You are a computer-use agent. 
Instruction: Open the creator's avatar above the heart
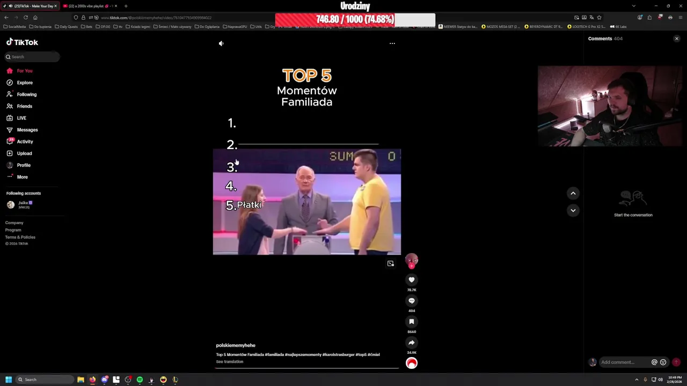(x=412, y=261)
